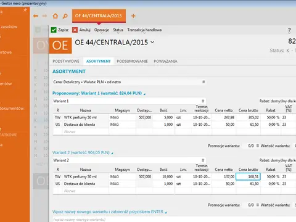Image resolution: width=296 pixels, height=222 pixels.
Task: Click Cena netto 137,00 cell
Action: [x=224, y=176]
